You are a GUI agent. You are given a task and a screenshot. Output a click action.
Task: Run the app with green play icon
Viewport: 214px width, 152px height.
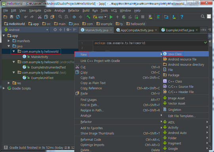(111, 17)
